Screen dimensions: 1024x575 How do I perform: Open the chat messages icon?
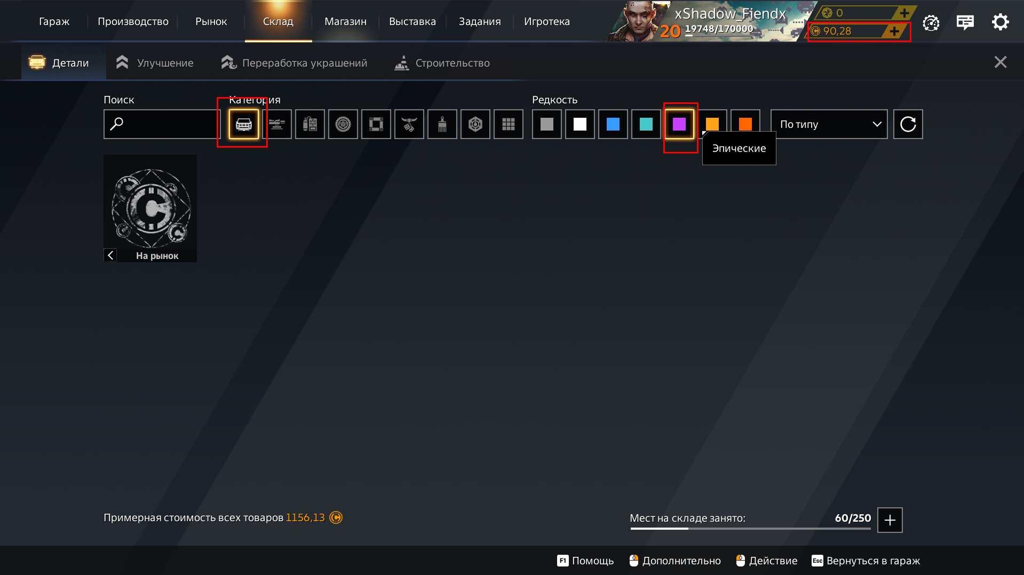pos(965,22)
